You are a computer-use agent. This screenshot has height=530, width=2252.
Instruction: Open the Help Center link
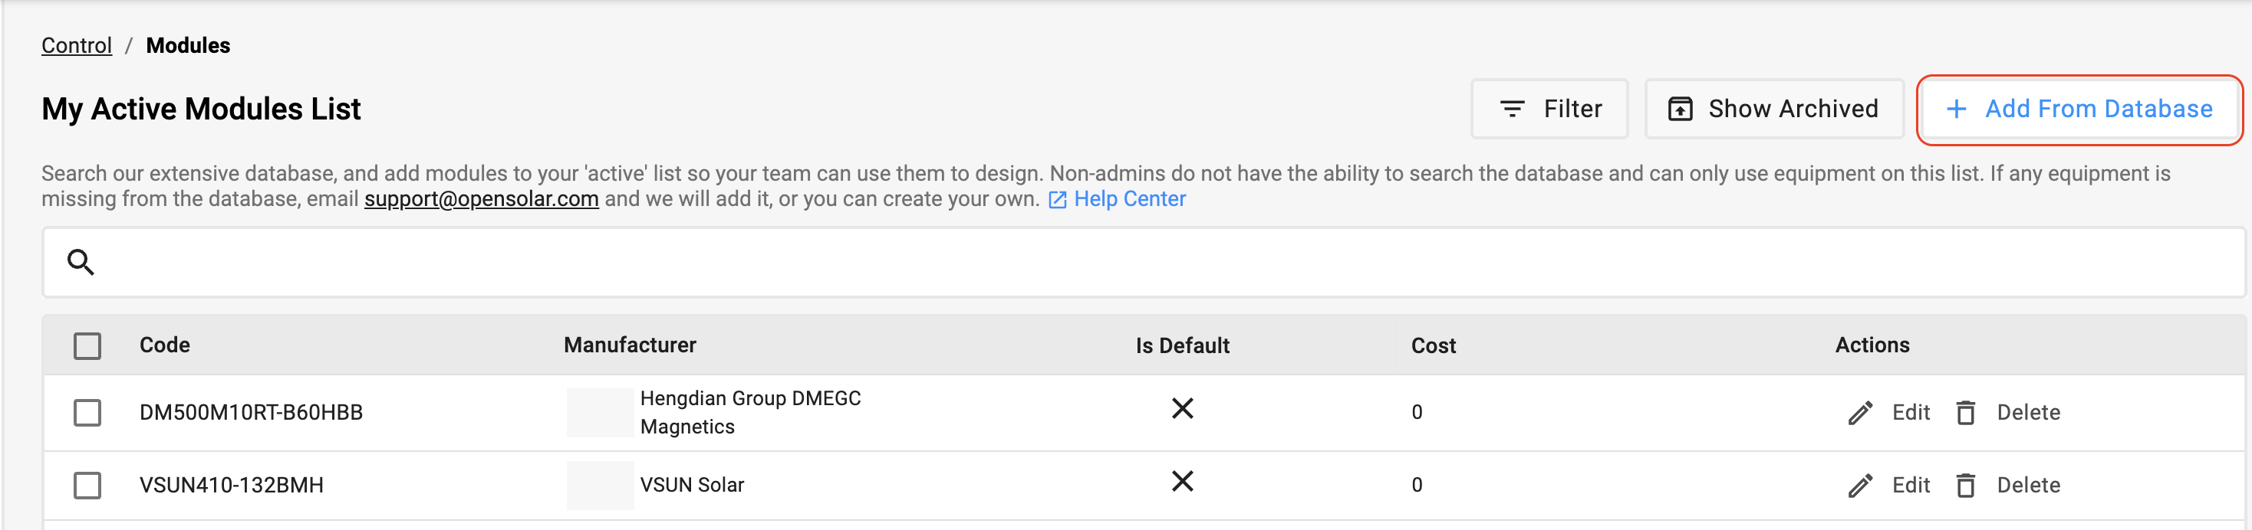1130,199
